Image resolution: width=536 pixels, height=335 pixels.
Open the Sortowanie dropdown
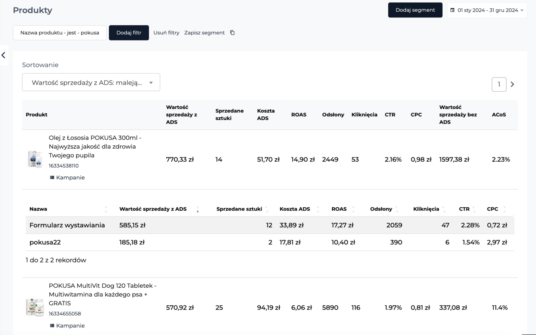[x=91, y=82]
